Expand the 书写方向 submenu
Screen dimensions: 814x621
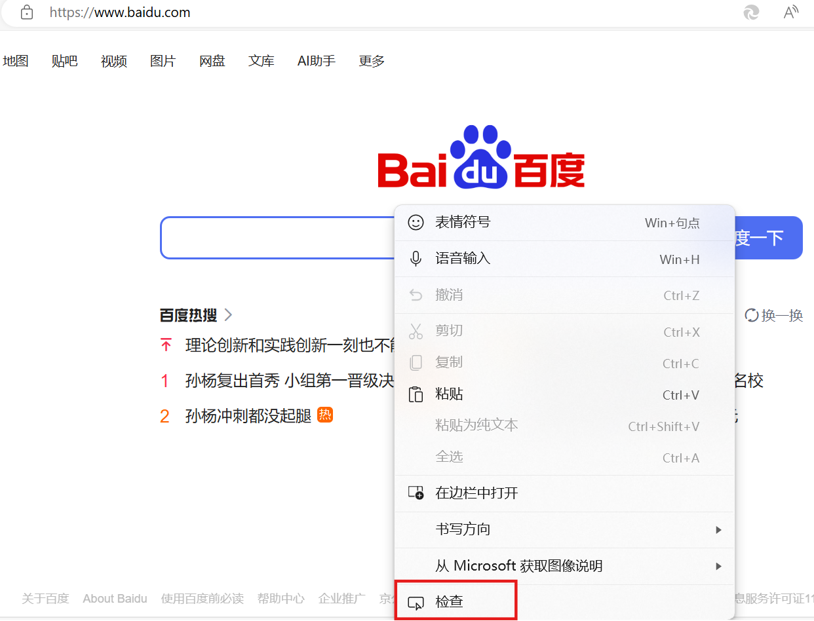point(564,529)
